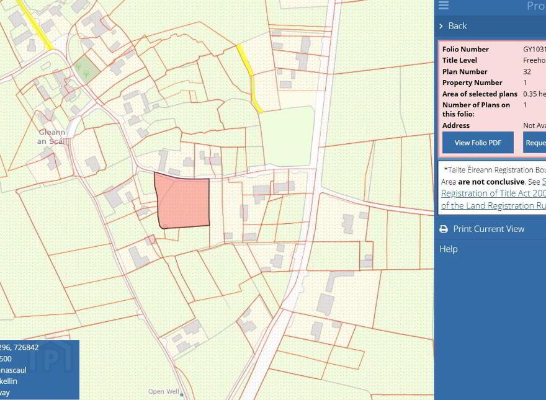Select the highlighted red land parcel
This screenshot has height=400, width=546.
pyautogui.click(x=183, y=202)
